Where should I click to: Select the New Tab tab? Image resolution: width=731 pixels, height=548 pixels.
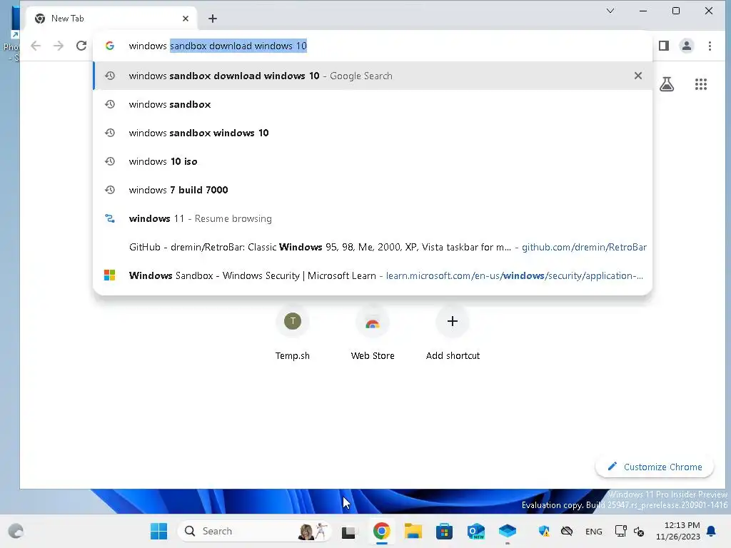[111, 19]
